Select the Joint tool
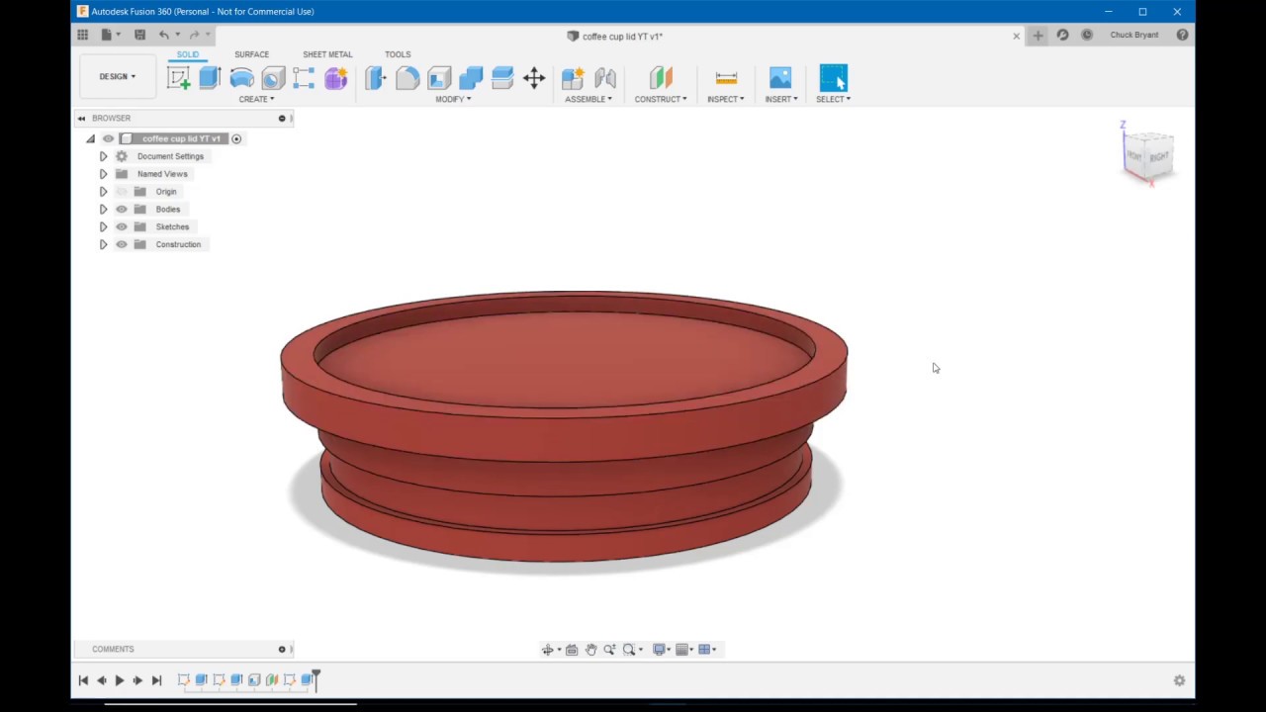 pos(605,78)
